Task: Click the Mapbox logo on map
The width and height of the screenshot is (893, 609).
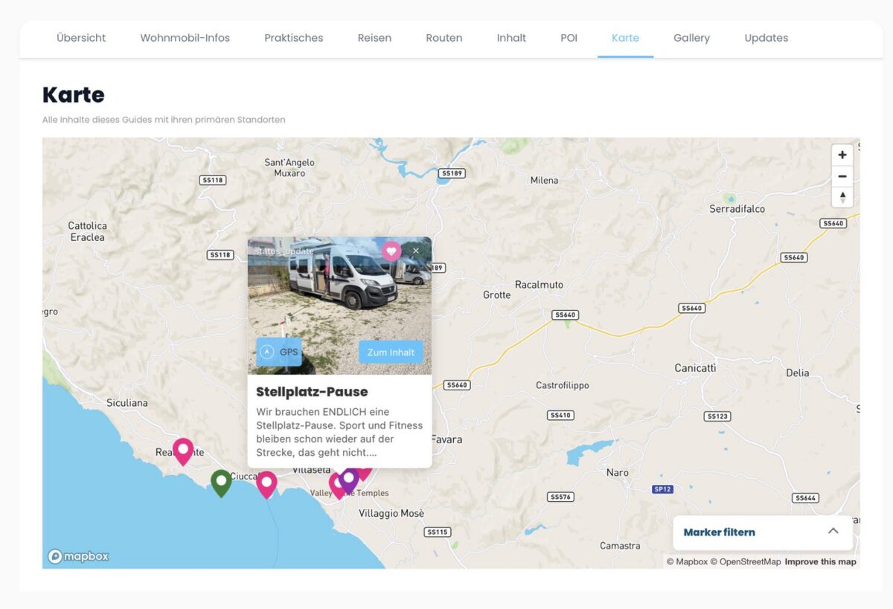Action: point(79,556)
